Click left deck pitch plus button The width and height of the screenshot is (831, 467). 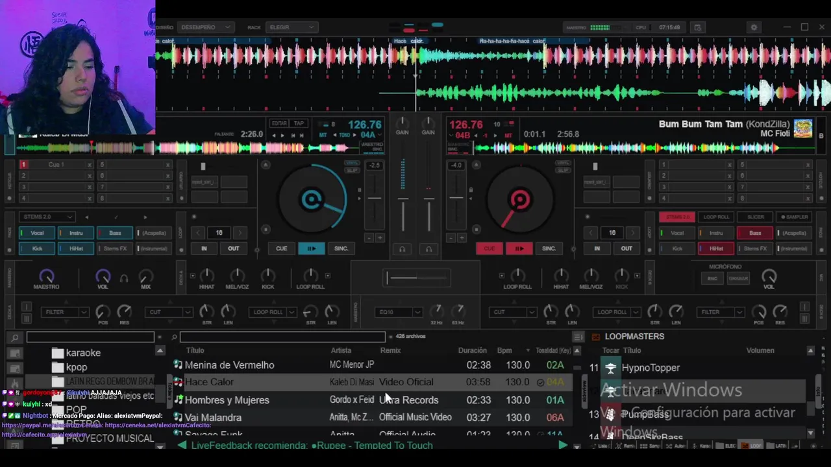pos(380,238)
